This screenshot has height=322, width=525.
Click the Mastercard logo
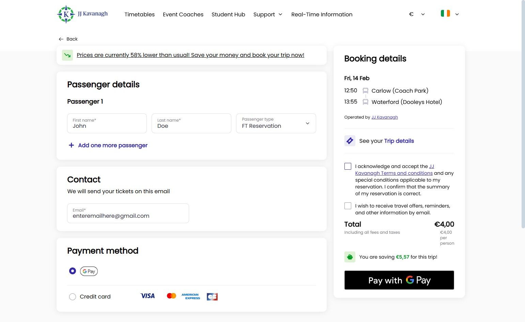171,296
